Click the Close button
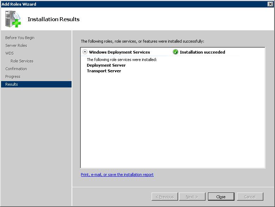Viewport: 275px width, 207px height. pyautogui.click(x=221, y=197)
